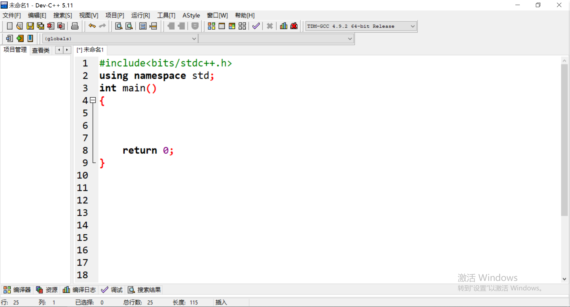Click the Rebuild All icon
Image resolution: width=570 pixels, height=307 pixels.
click(242, 26)
